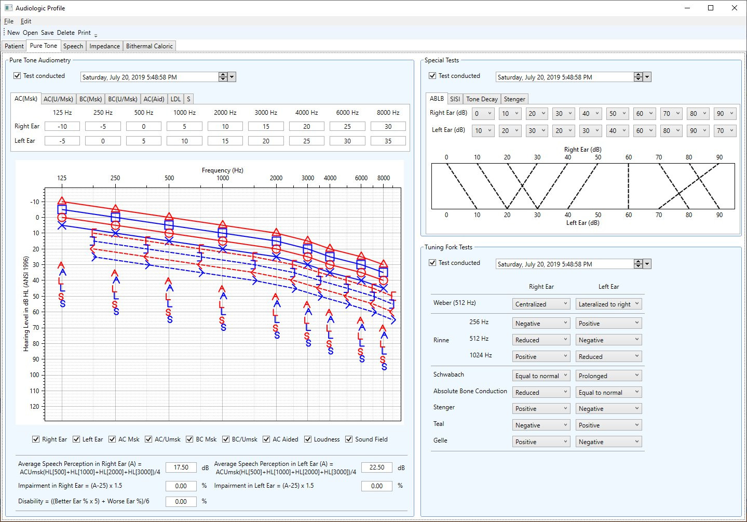Click Delete in the toolbar
This screenshot has width=747, height=522.
[66, 33]
